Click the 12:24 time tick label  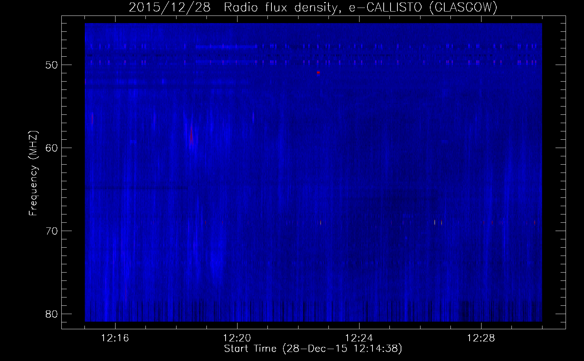(359, 338)
